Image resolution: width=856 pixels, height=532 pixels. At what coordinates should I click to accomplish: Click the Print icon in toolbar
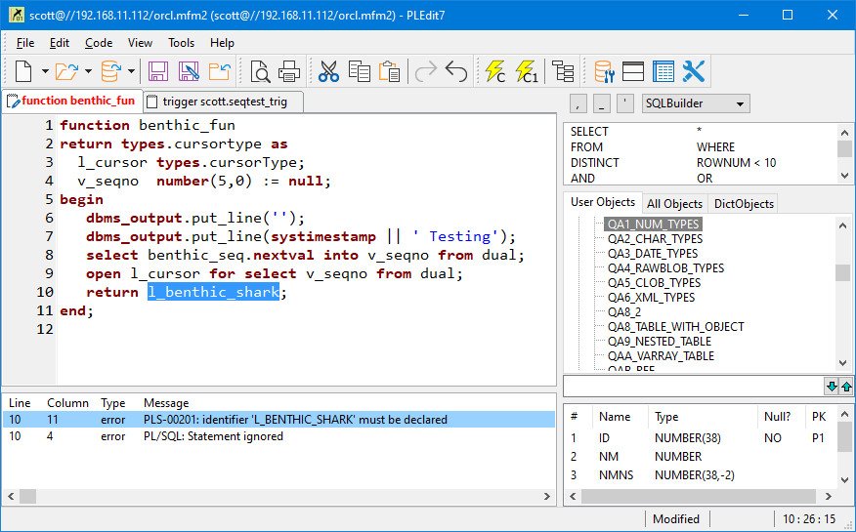coord(289,71)
